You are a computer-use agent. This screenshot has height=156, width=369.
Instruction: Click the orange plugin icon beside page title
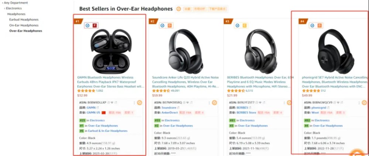click(x=179, y=9)
